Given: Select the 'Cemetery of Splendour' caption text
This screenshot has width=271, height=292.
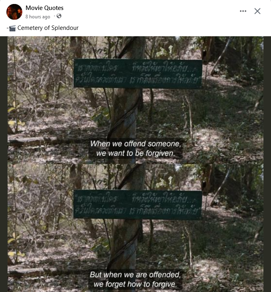Looking at the screenshot, I should (48, 28).
